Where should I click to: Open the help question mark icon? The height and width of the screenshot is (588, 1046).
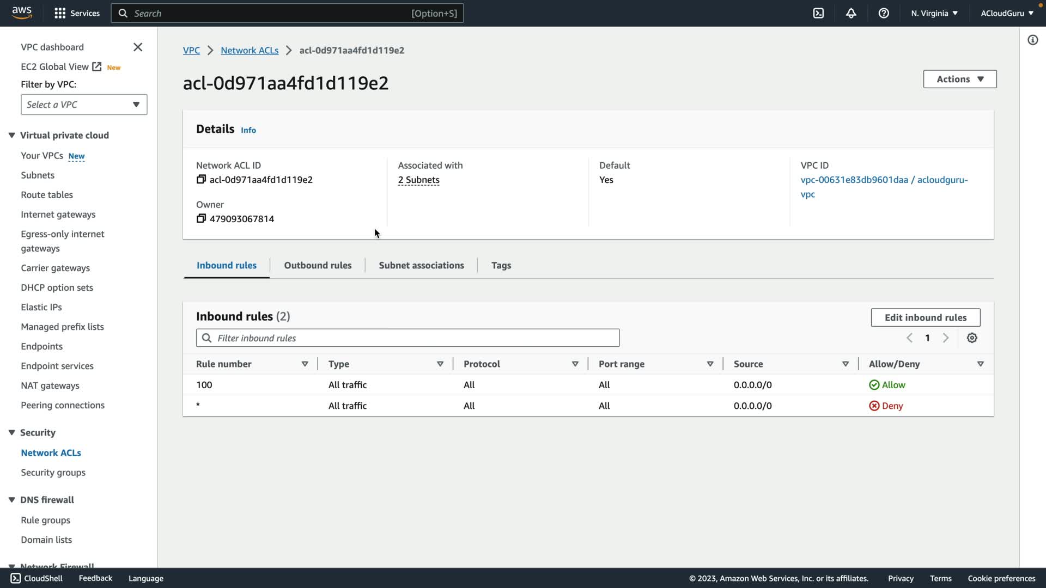click(884, 13)
